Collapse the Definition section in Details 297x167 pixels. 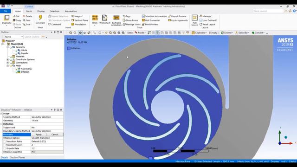(1, 124)
